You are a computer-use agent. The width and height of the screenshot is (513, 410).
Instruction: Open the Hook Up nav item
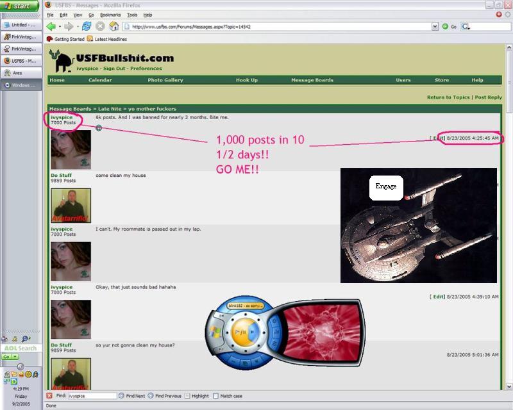coord(247,80)
